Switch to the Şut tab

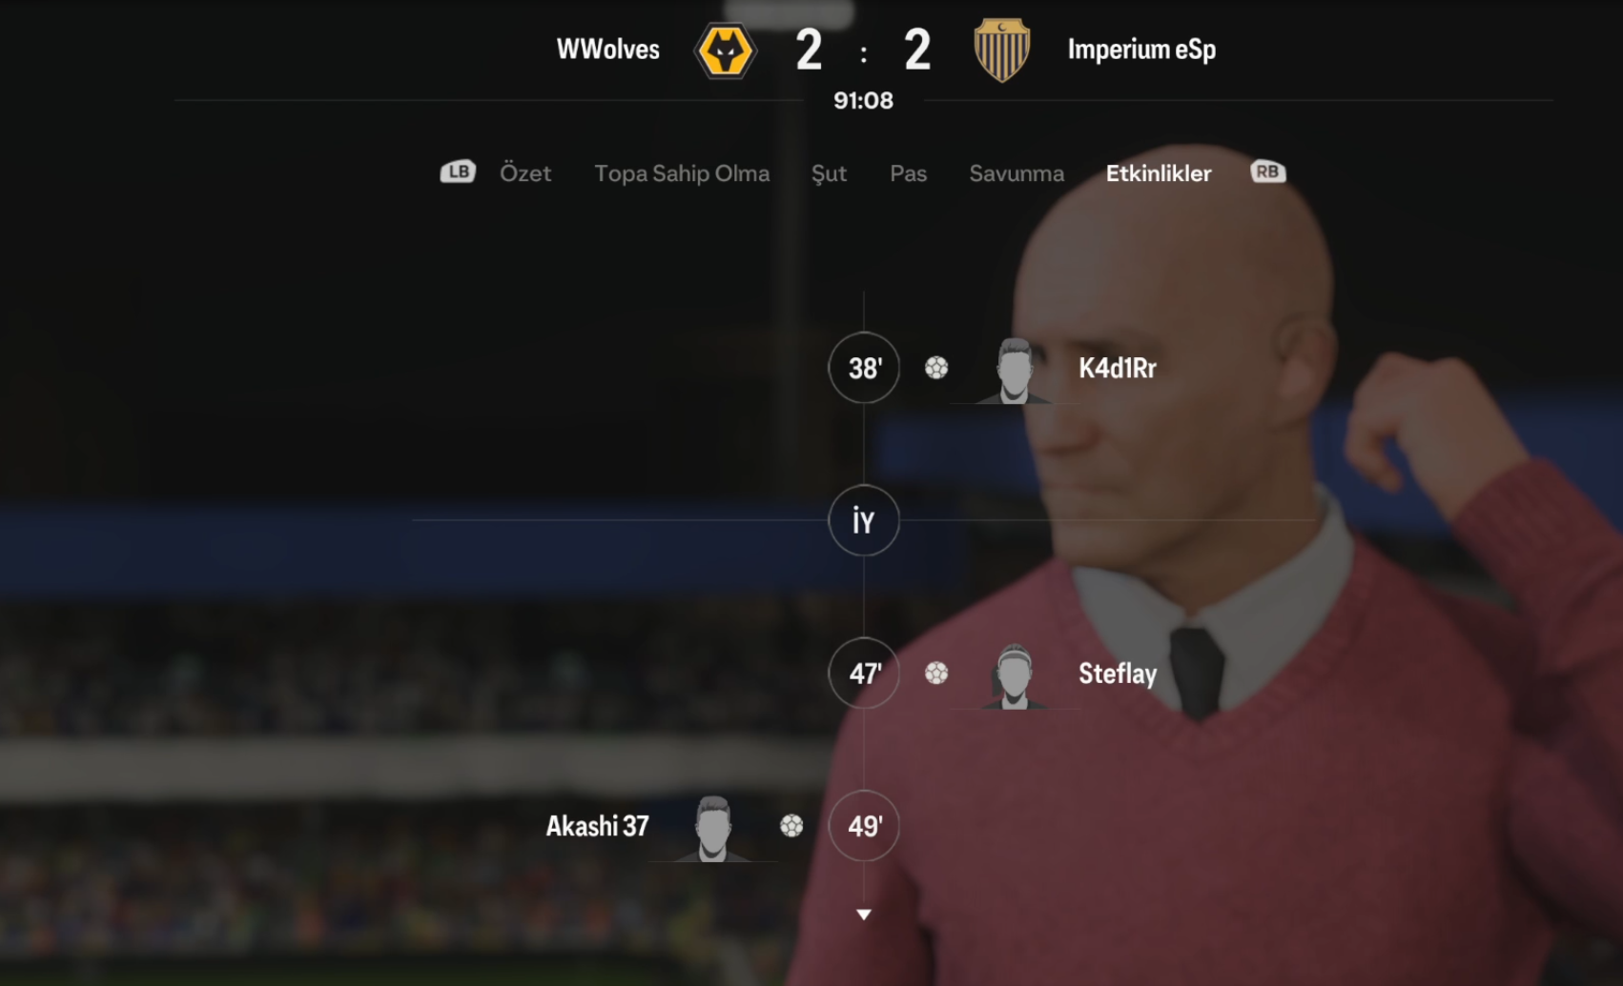click(829, 174)
